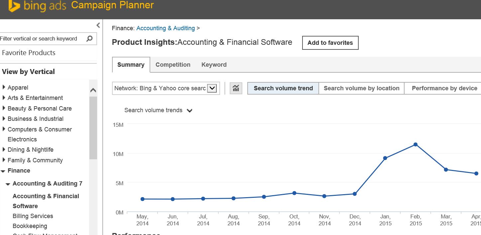Click the Jun 2014 data point
Screen dimensions: 481x235
[173, 199]
